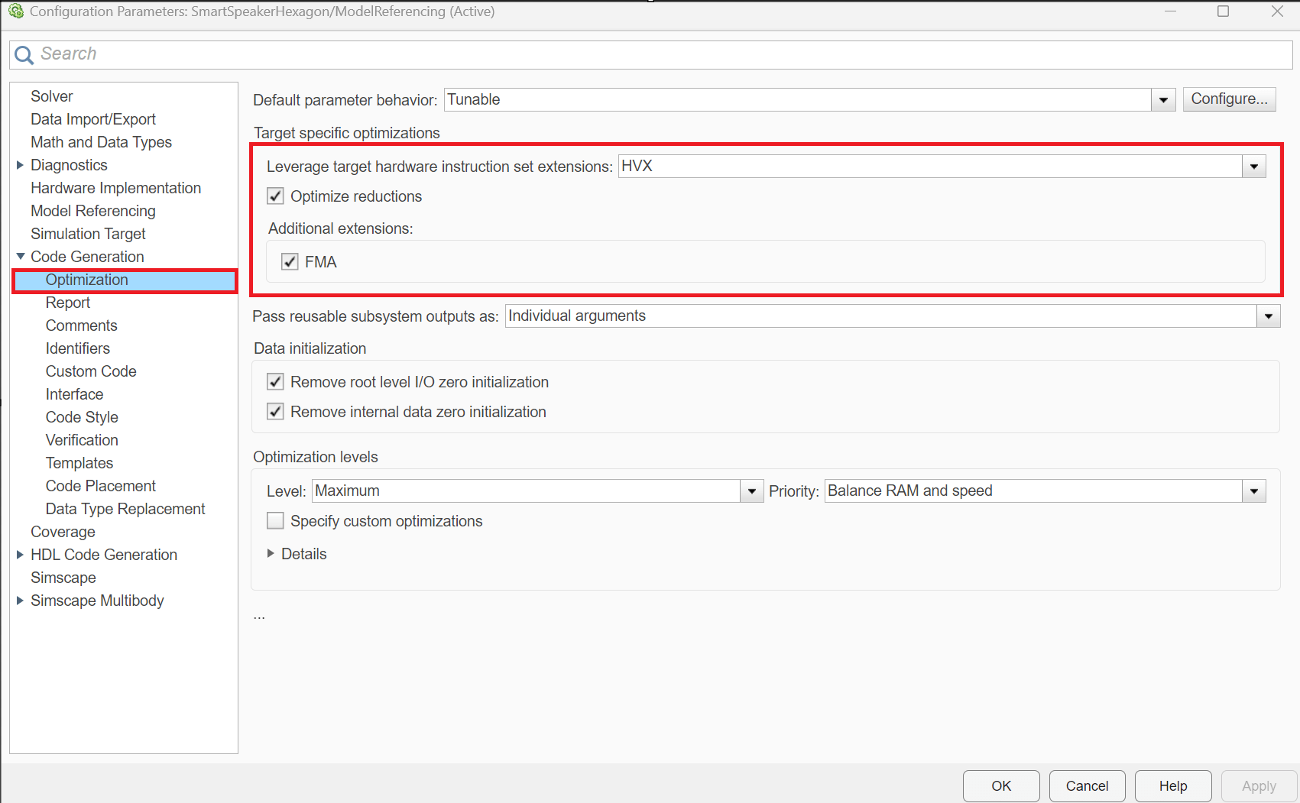Maximize the Configuration Parameters window
This screenshot has height=803, width=1300.
point(1223,11)
